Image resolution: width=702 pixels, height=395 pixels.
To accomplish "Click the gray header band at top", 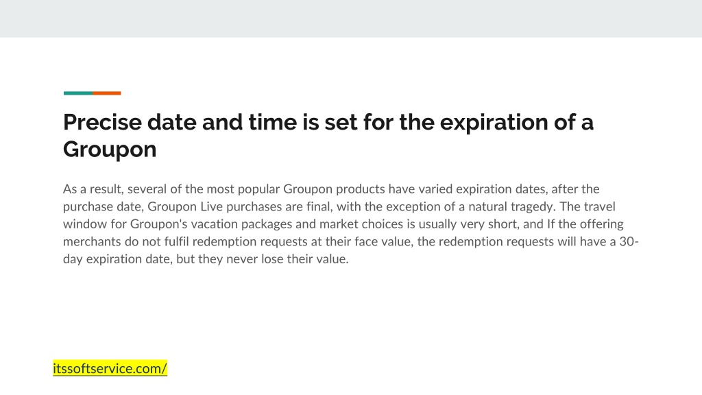I will click(x=351, y=19).
